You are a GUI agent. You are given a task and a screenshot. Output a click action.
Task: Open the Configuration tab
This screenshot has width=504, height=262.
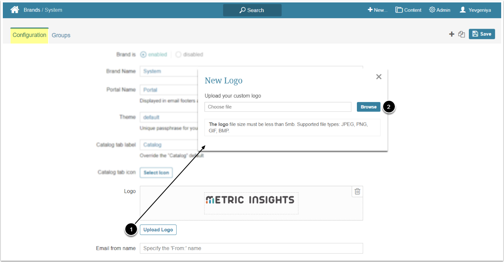click(x=30, y=35)
